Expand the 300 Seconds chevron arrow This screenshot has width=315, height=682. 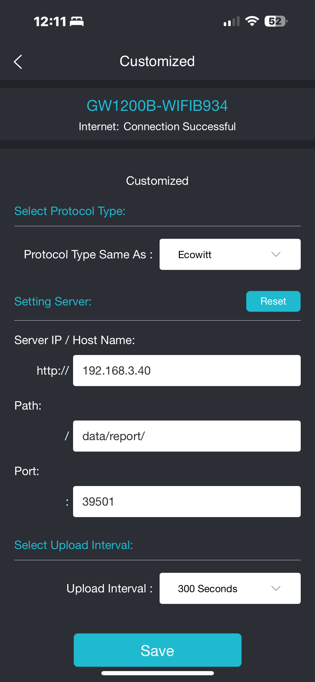pyautogui.click(x=276, y=588)
